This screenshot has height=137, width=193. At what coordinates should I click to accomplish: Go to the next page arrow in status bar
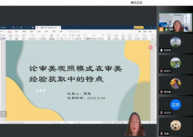75,123
